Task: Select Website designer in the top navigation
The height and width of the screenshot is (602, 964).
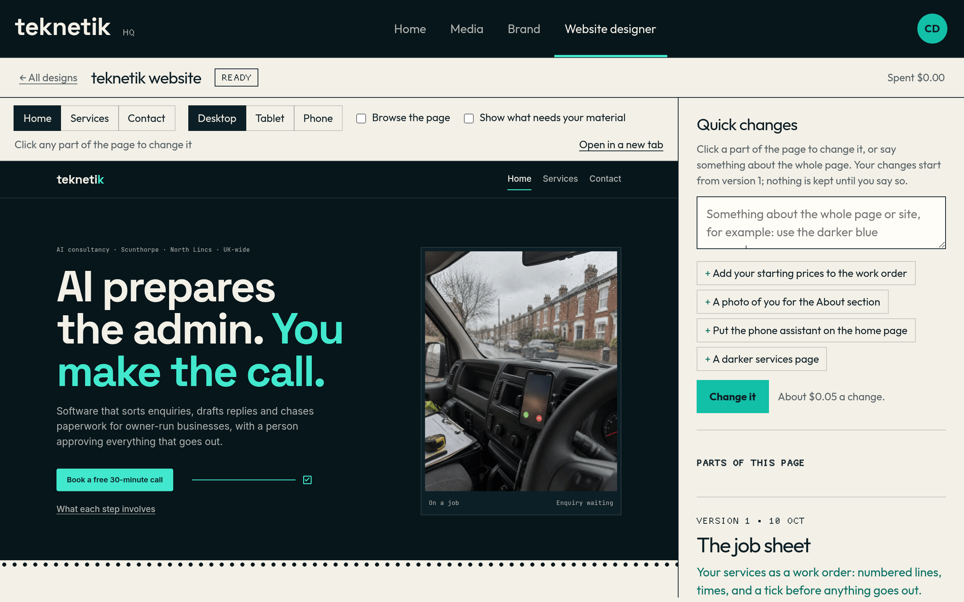Action: point(610,29)
